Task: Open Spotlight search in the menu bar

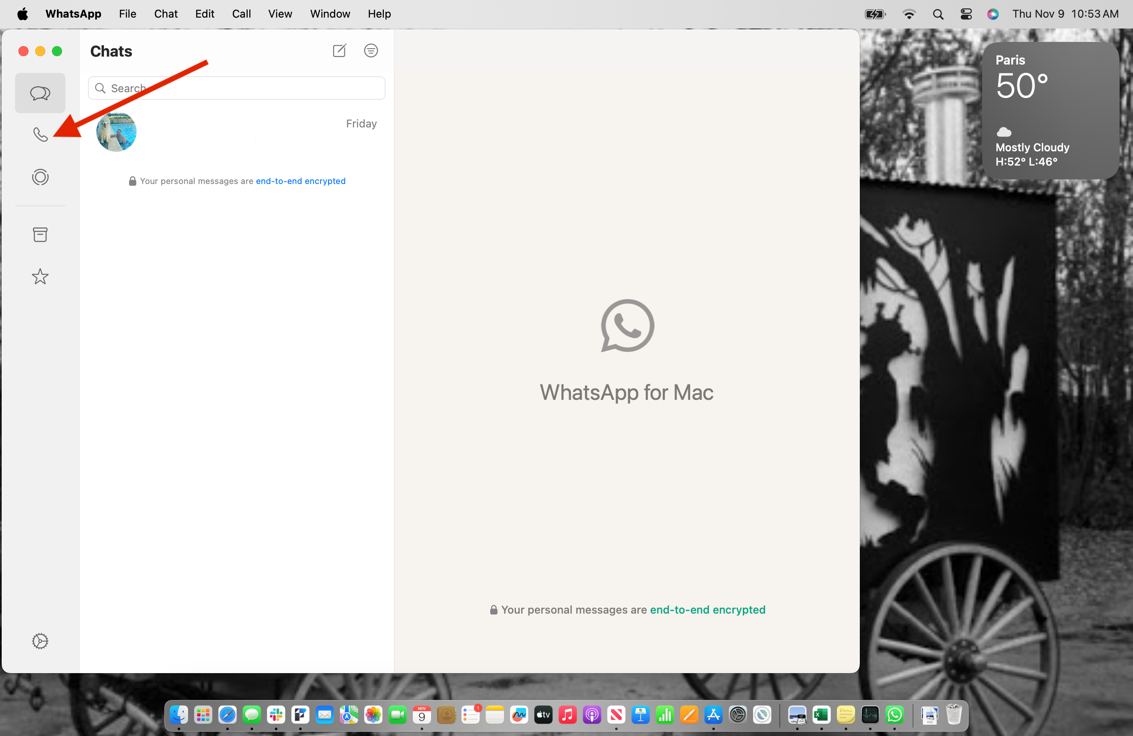Action: 937,13
